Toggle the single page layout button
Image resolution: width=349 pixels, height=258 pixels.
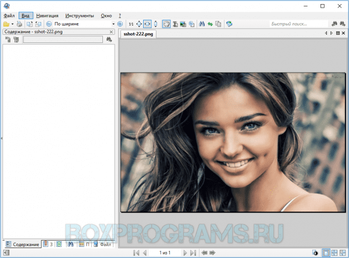tap(326, 253)
